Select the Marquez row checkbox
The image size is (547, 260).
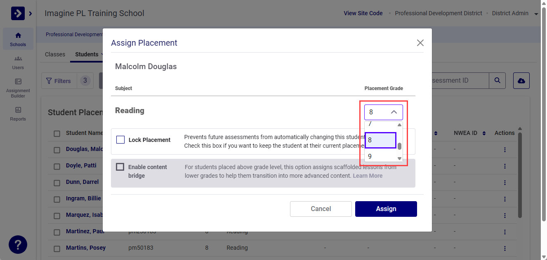click(57, 216)
